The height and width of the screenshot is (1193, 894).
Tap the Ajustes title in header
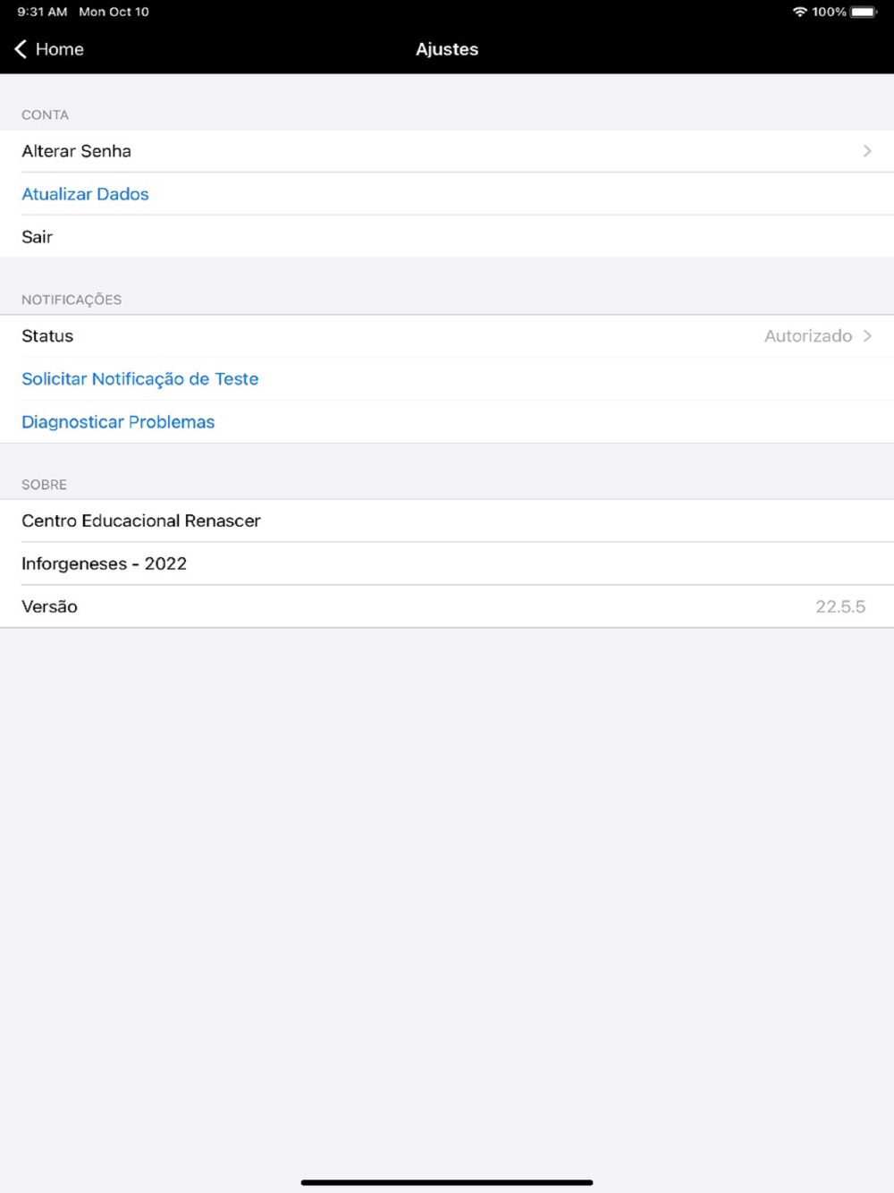[x=447, y=49]
